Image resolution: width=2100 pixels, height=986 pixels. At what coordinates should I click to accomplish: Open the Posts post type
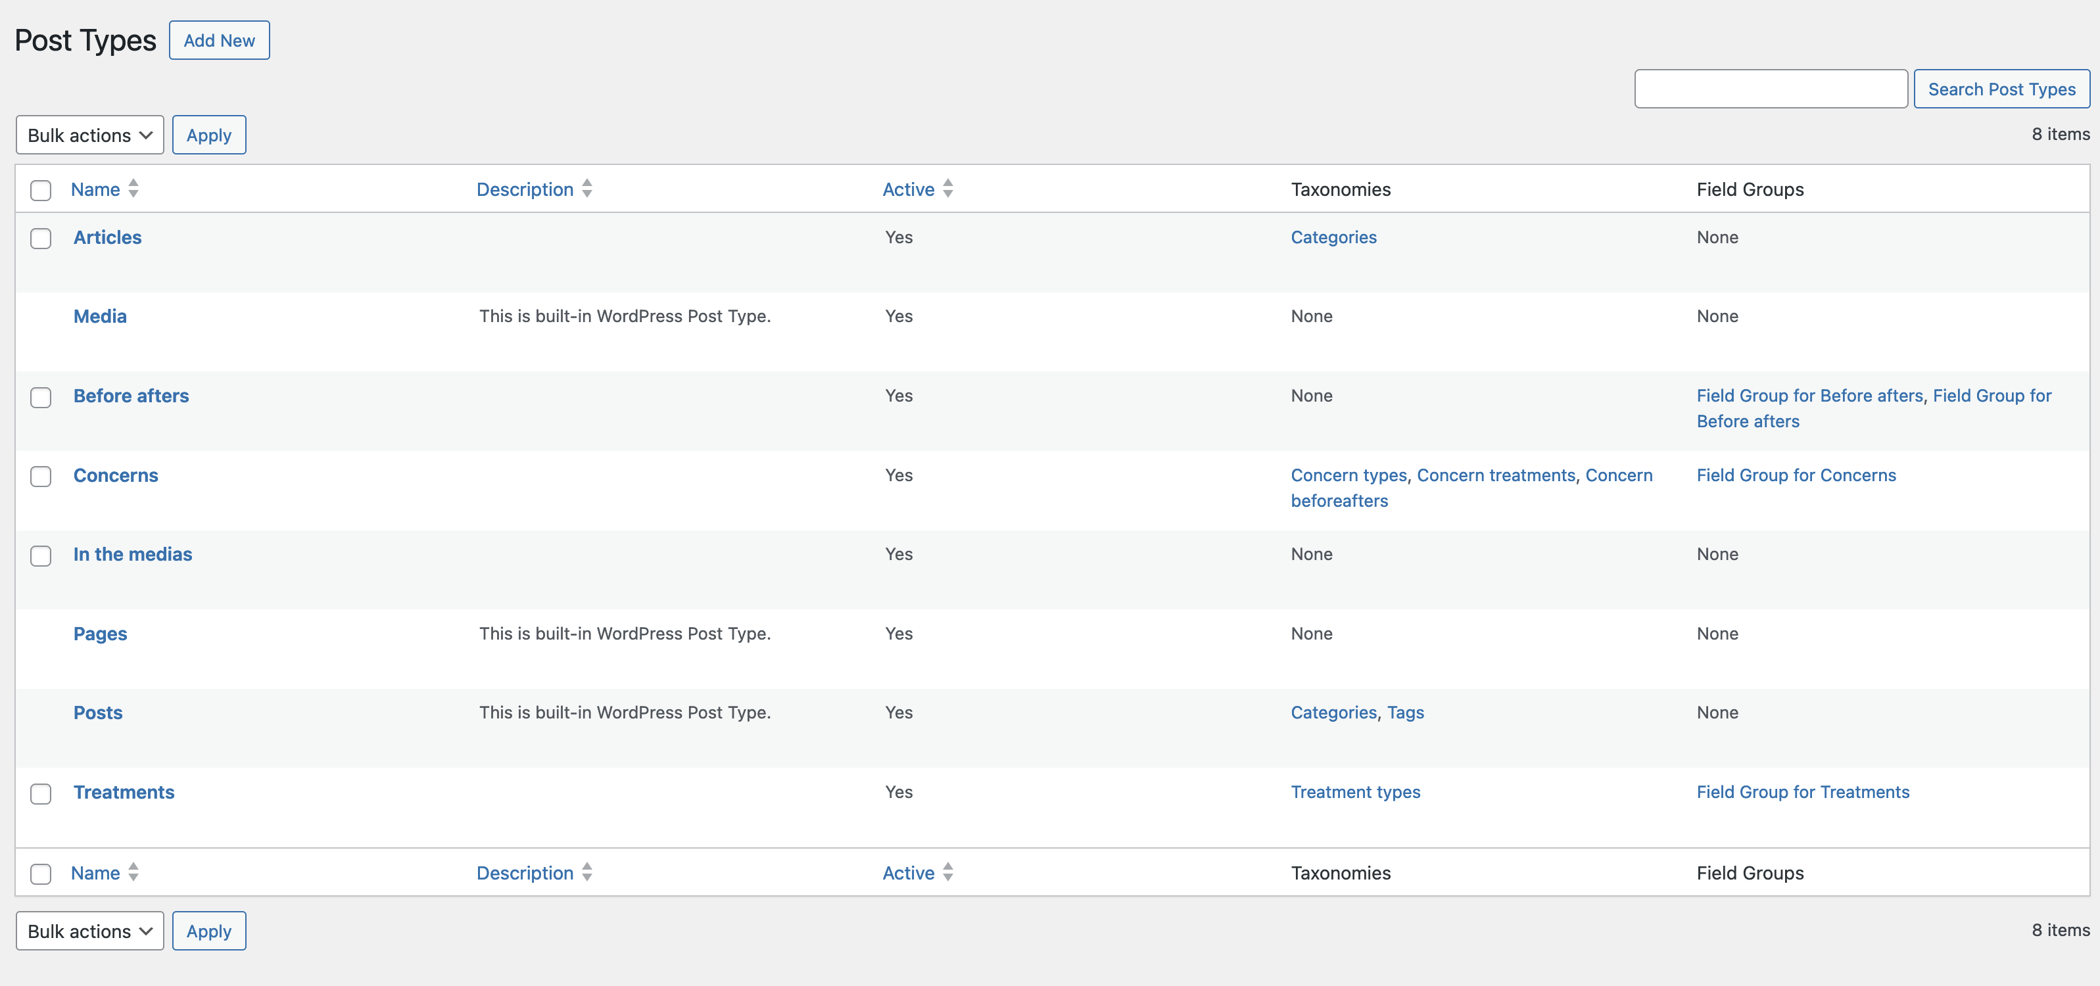[98, 713]
